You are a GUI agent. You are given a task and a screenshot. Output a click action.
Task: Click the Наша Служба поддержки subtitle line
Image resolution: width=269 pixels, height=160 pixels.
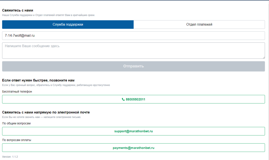tap(49, 15)
